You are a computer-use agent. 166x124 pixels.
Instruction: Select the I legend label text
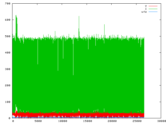pyautogui.click(x=146, y=9)
